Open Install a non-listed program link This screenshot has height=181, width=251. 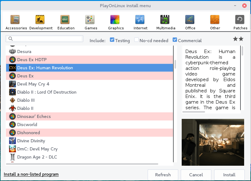[x=31, y=174]
